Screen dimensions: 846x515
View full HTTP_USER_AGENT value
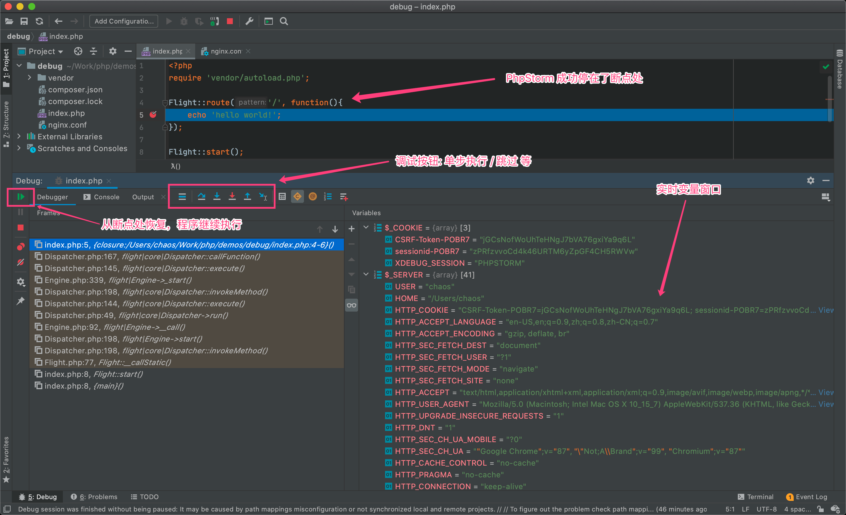(826, 404)
